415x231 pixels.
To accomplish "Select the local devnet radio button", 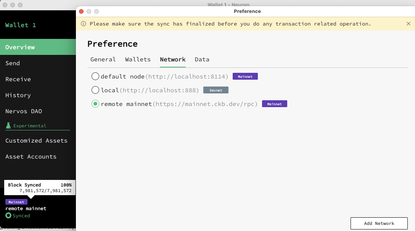I will click(x=95, y=90).
